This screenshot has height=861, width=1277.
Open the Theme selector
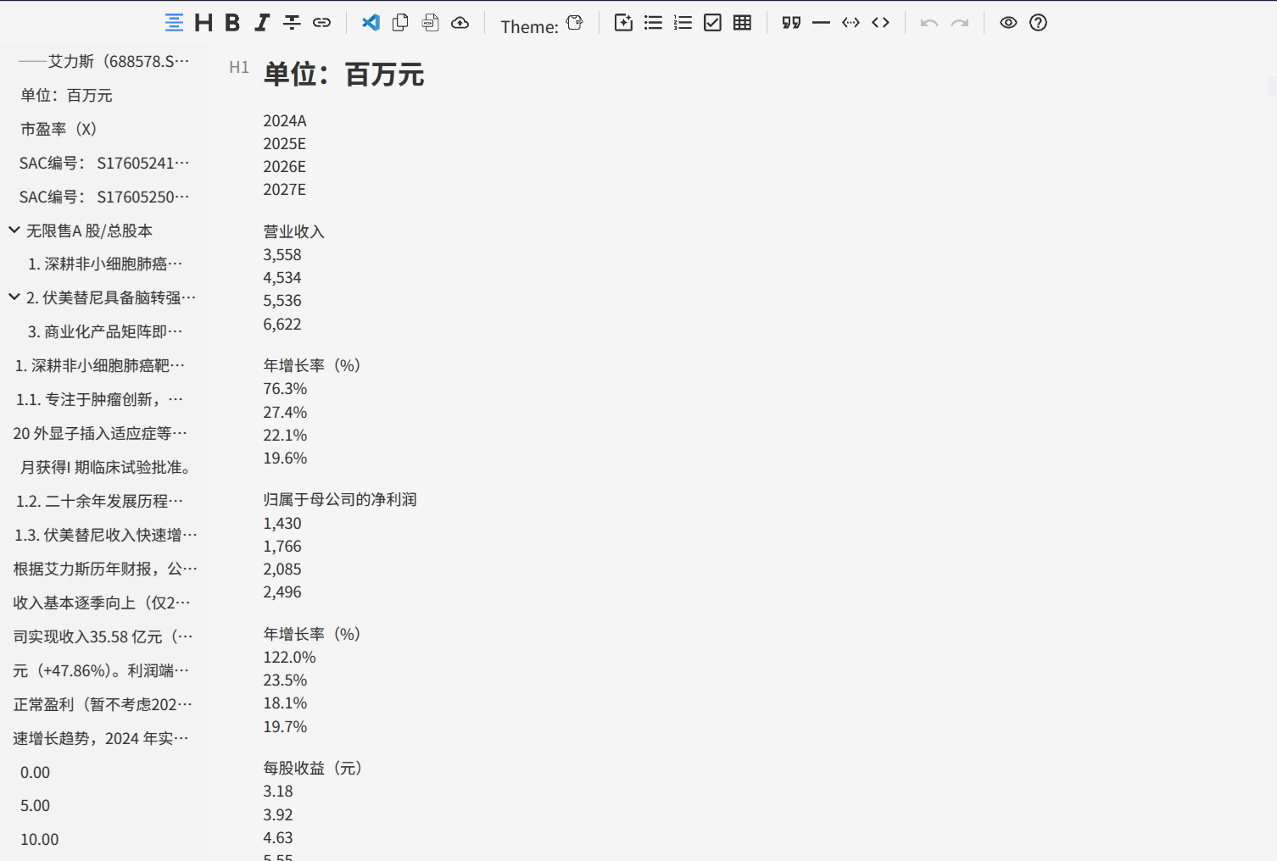pyautogui.click(x=574, y=25)
